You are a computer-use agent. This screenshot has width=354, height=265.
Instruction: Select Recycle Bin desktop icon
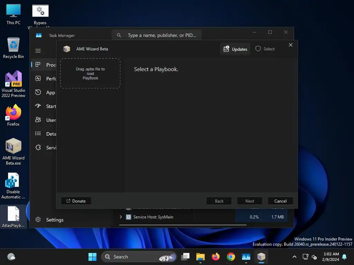13,48
